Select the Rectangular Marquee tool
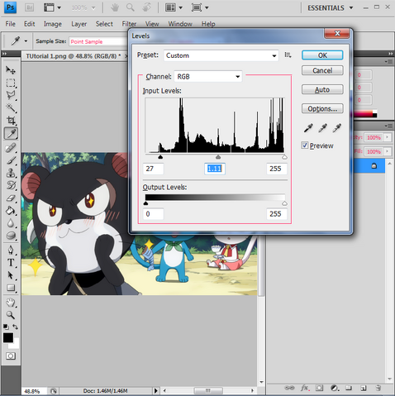The width and height of the screenshot is (395, 396). [x=11, y=83]
